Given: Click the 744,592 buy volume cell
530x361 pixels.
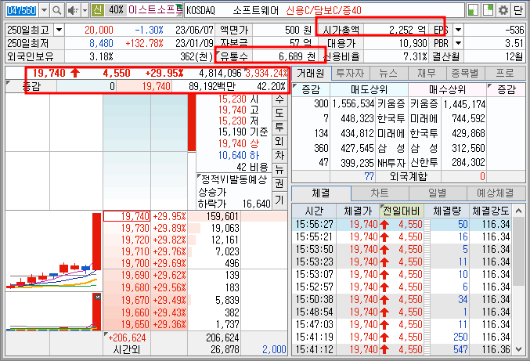Looking at the screenshot, I should [x=463, y=118].
